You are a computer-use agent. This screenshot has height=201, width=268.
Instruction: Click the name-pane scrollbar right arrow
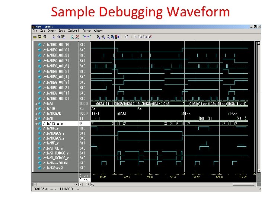[76, 184]
